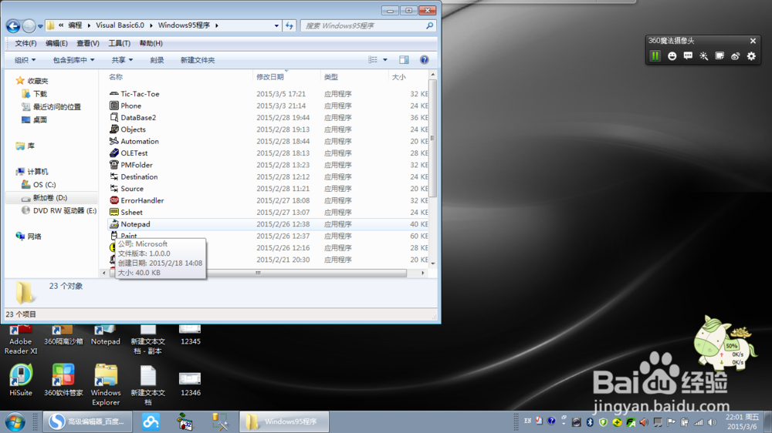Select 网络 in the navigation pane

34,237
